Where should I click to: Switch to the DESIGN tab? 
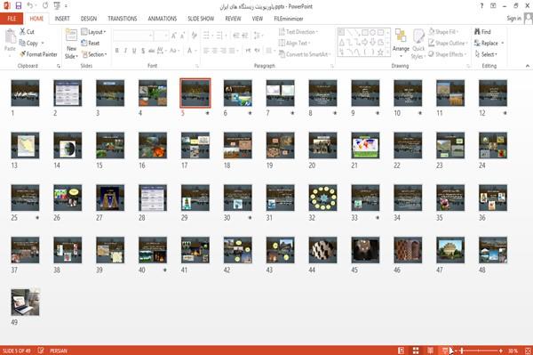pyautogui.click(x=89, y=19)
